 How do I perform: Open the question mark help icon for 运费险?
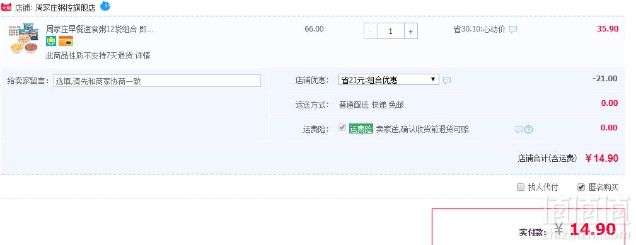[528, 130]
